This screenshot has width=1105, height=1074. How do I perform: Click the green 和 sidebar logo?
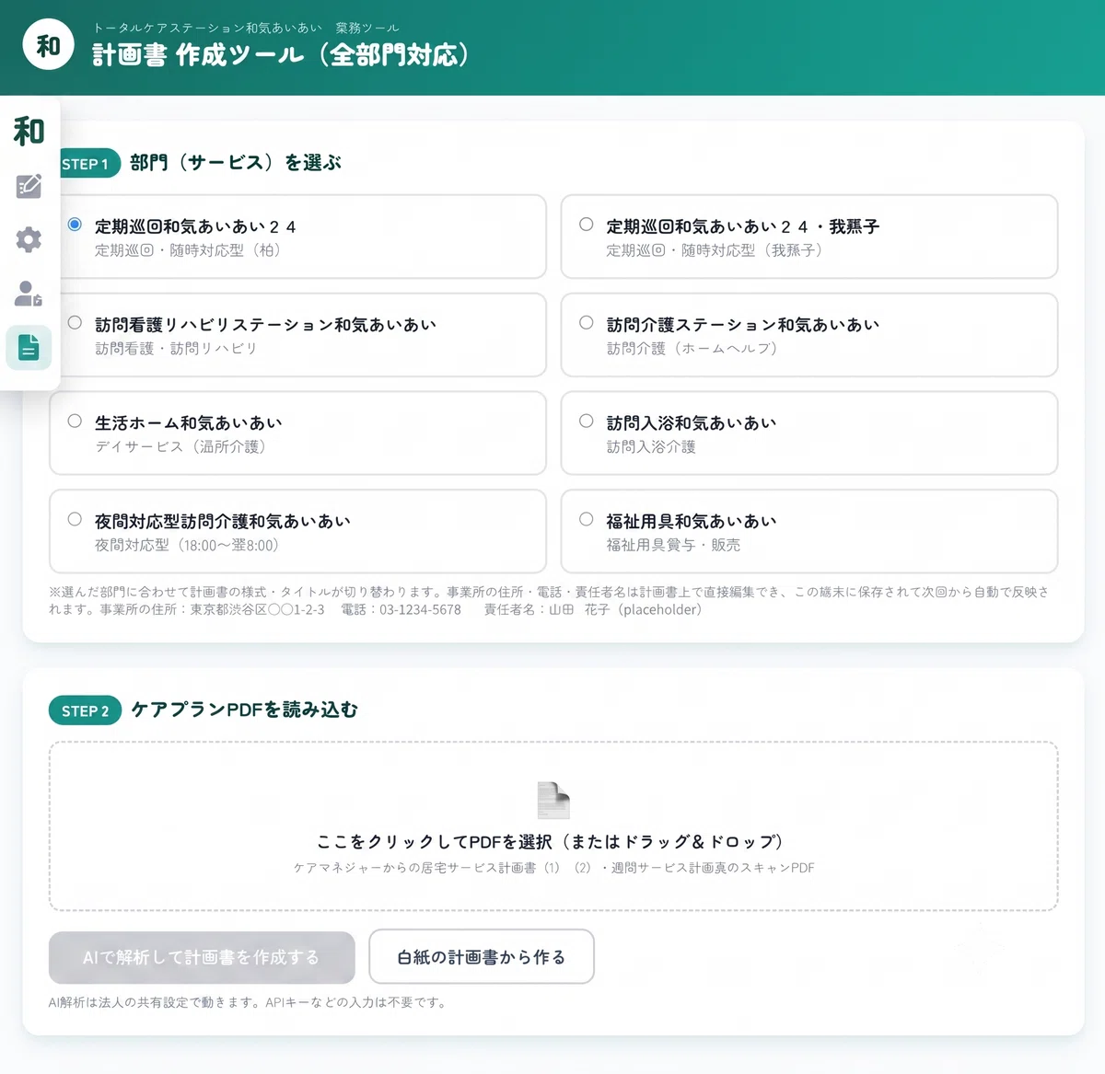29,131
